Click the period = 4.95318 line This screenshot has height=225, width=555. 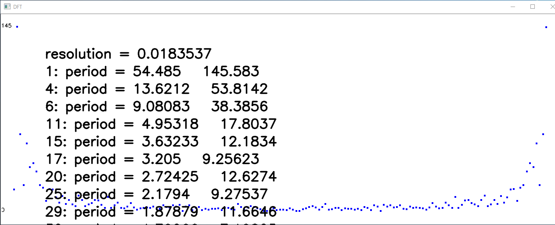point(161,124)
